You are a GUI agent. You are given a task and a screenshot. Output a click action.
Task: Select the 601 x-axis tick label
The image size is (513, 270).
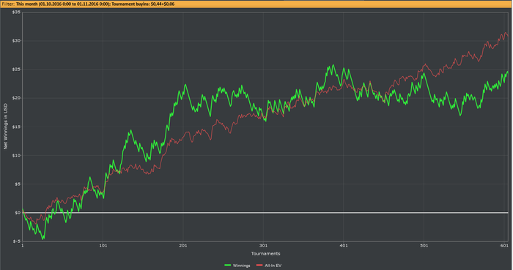tap(504, 246)
